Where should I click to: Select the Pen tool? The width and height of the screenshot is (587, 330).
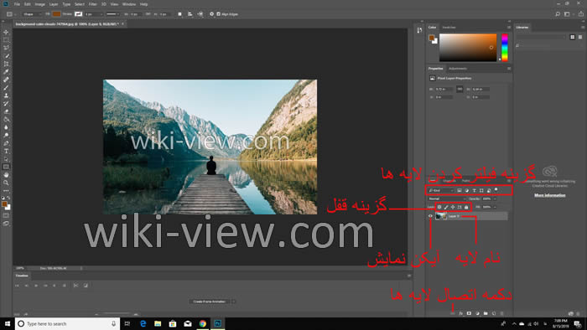[6, 143]
